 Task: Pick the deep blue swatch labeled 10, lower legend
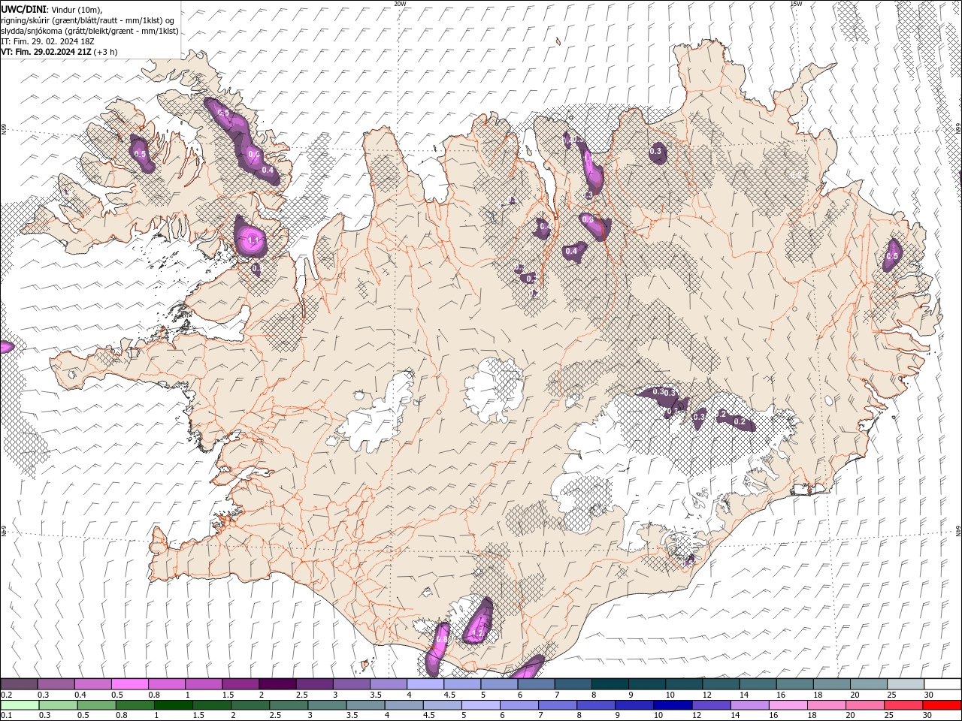point(672,705)
